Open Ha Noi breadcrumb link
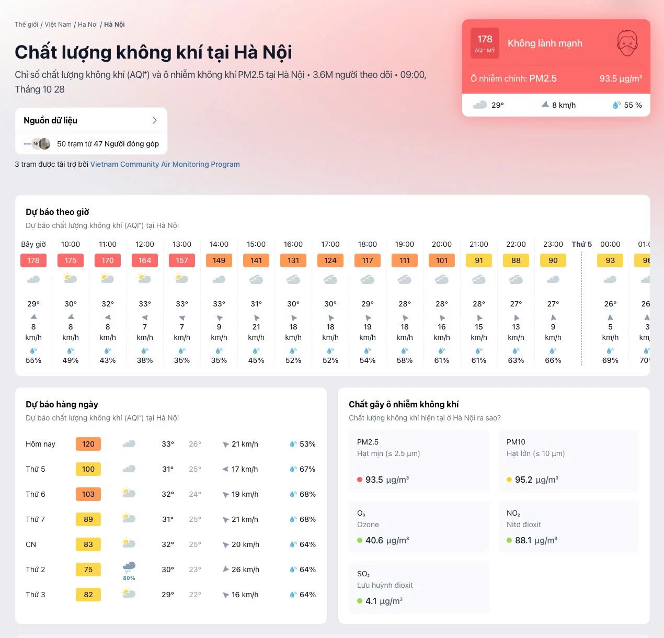Viewport: 664px width, 638px height. pyautogui.click(x=88, y=25)
